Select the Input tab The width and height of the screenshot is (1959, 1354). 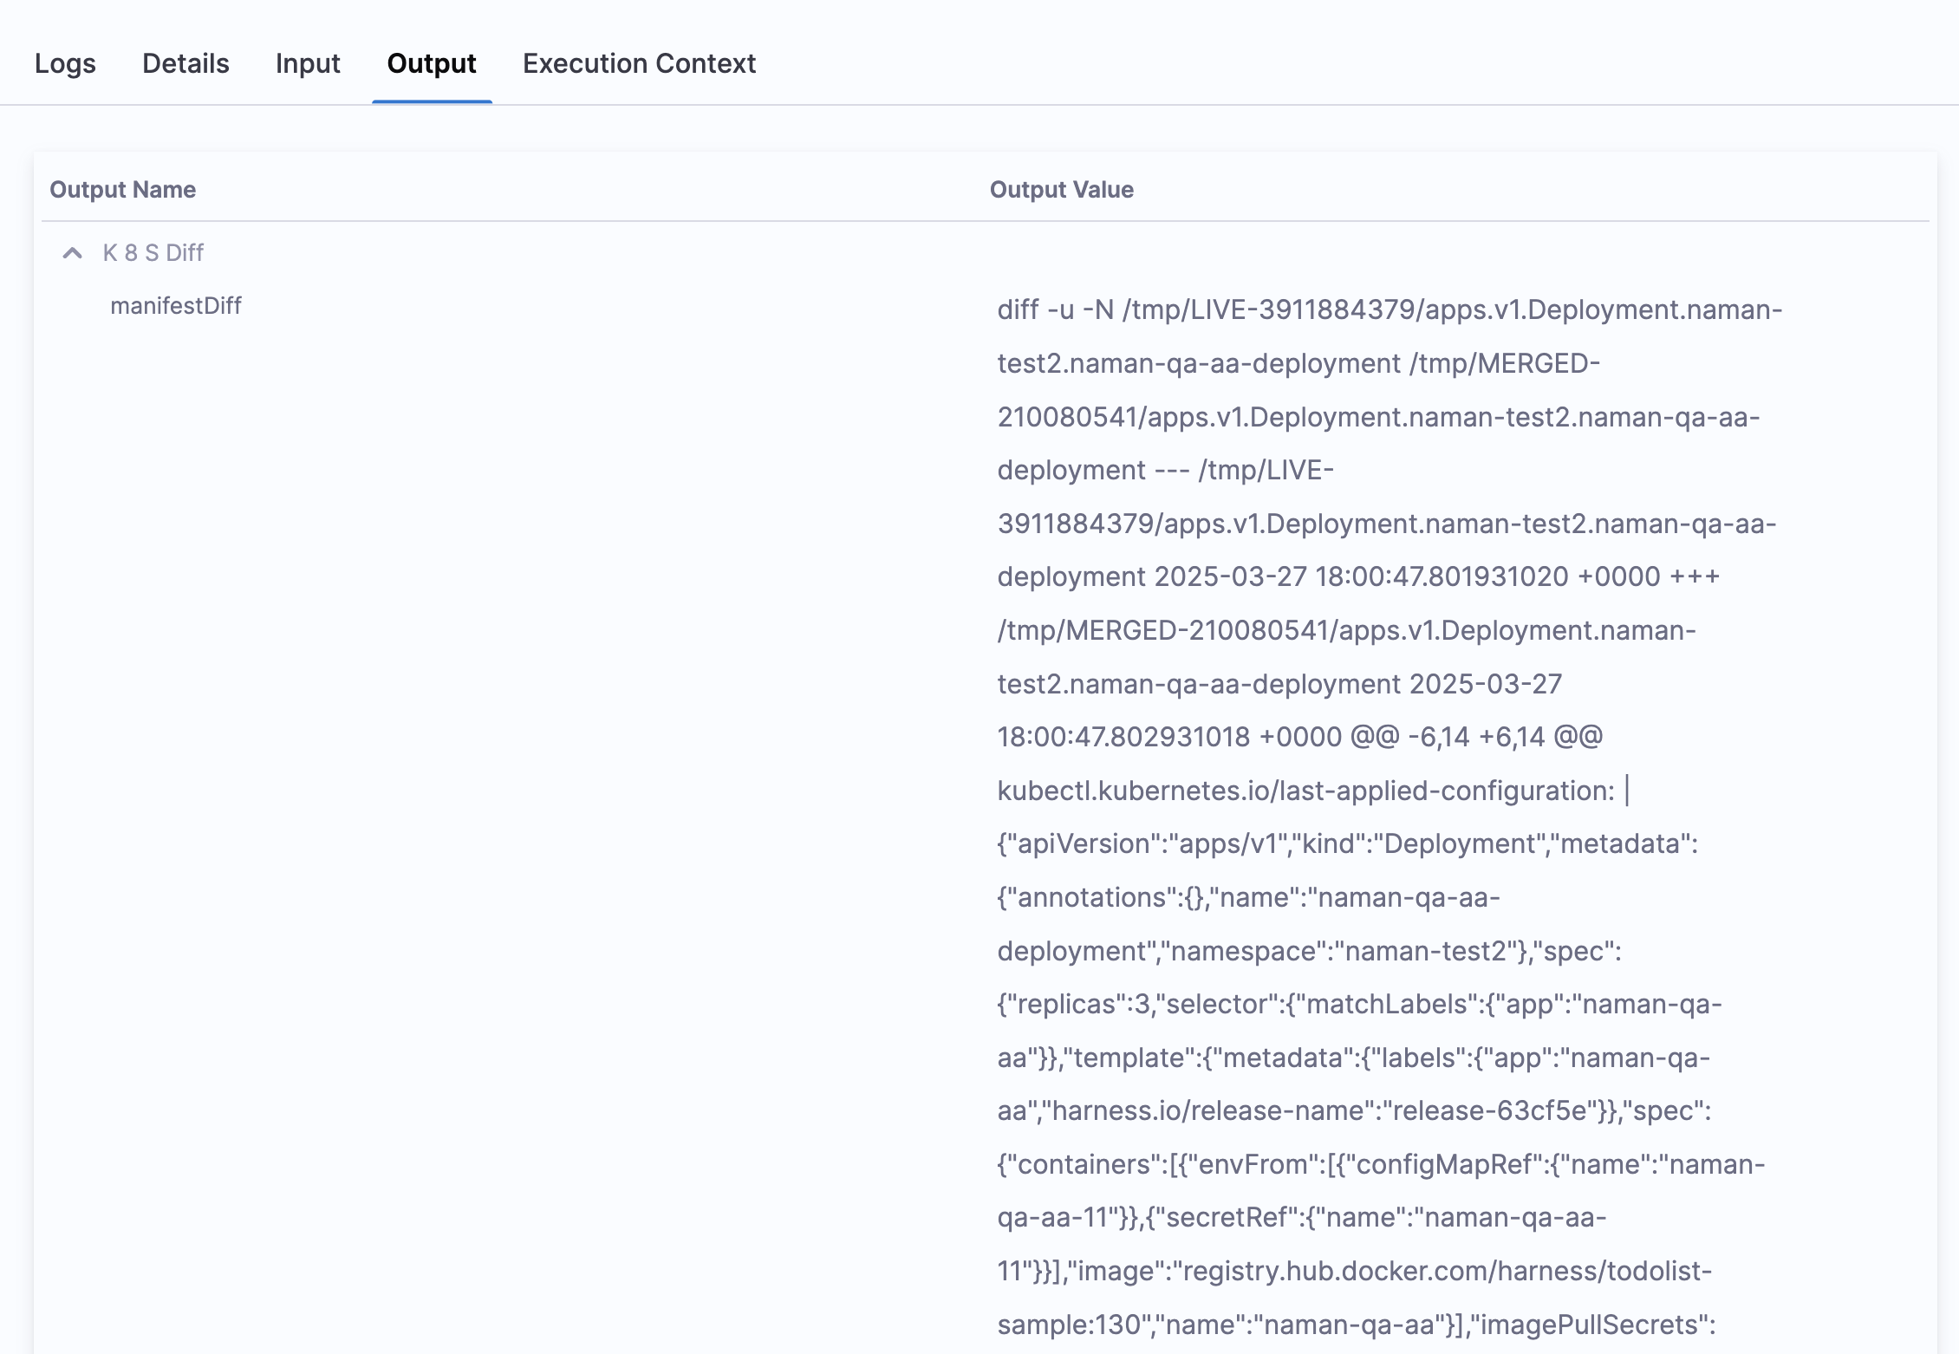(x=308, y=63)
